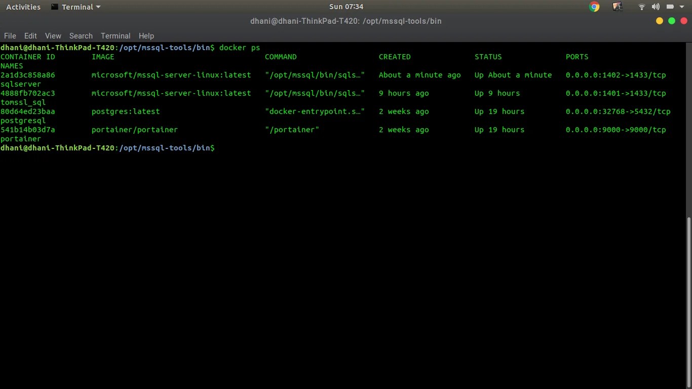Click the clock to open the calendar popup
The width and height of the screenshot is (692, 389).
point(346,7)
